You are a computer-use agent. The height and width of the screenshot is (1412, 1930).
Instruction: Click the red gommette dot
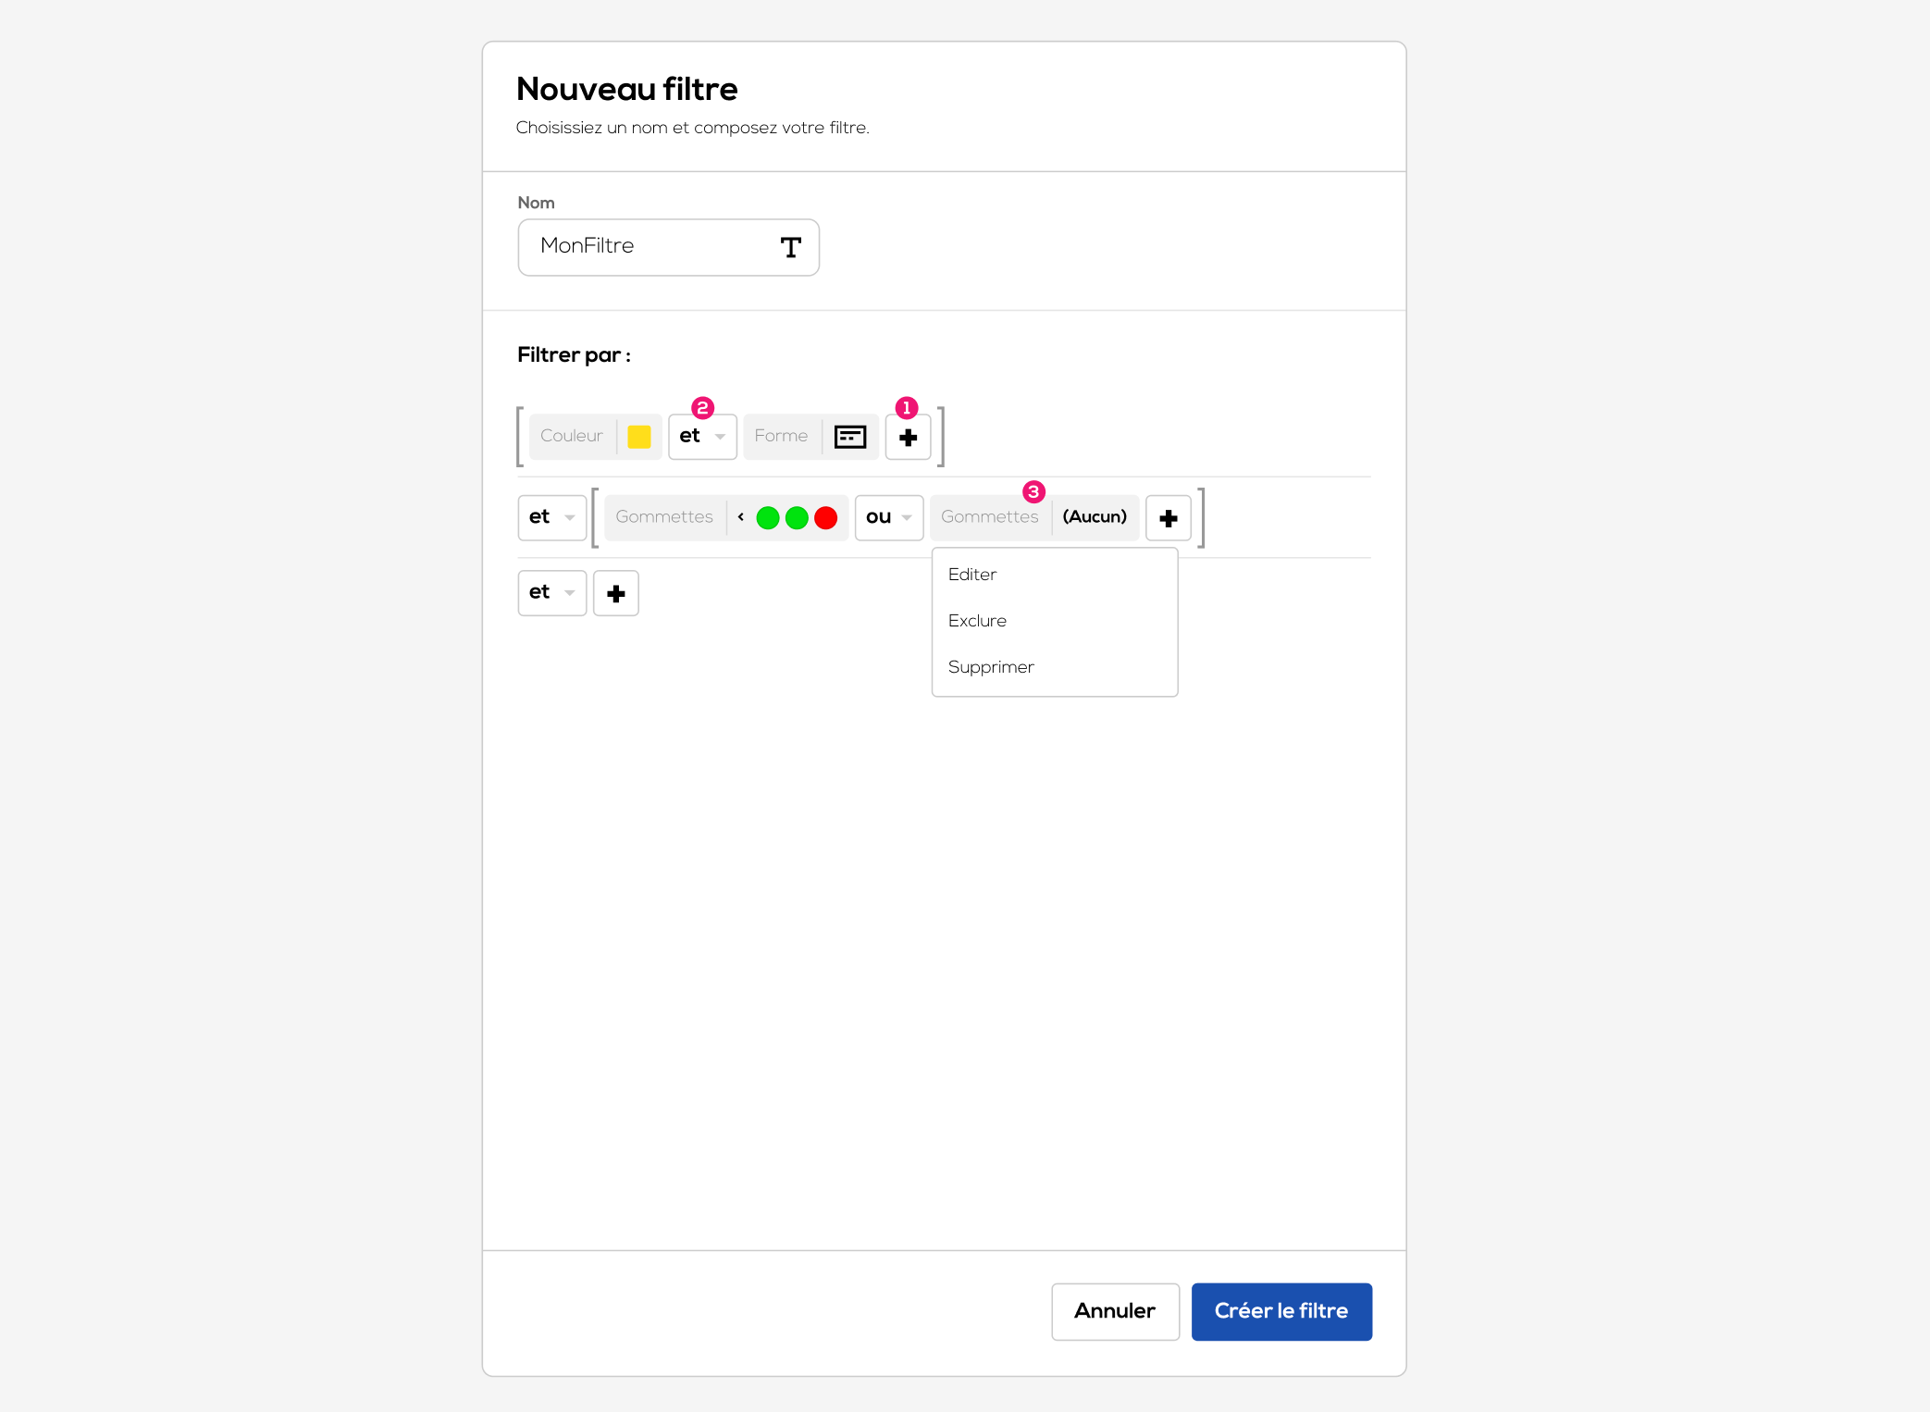825,518
